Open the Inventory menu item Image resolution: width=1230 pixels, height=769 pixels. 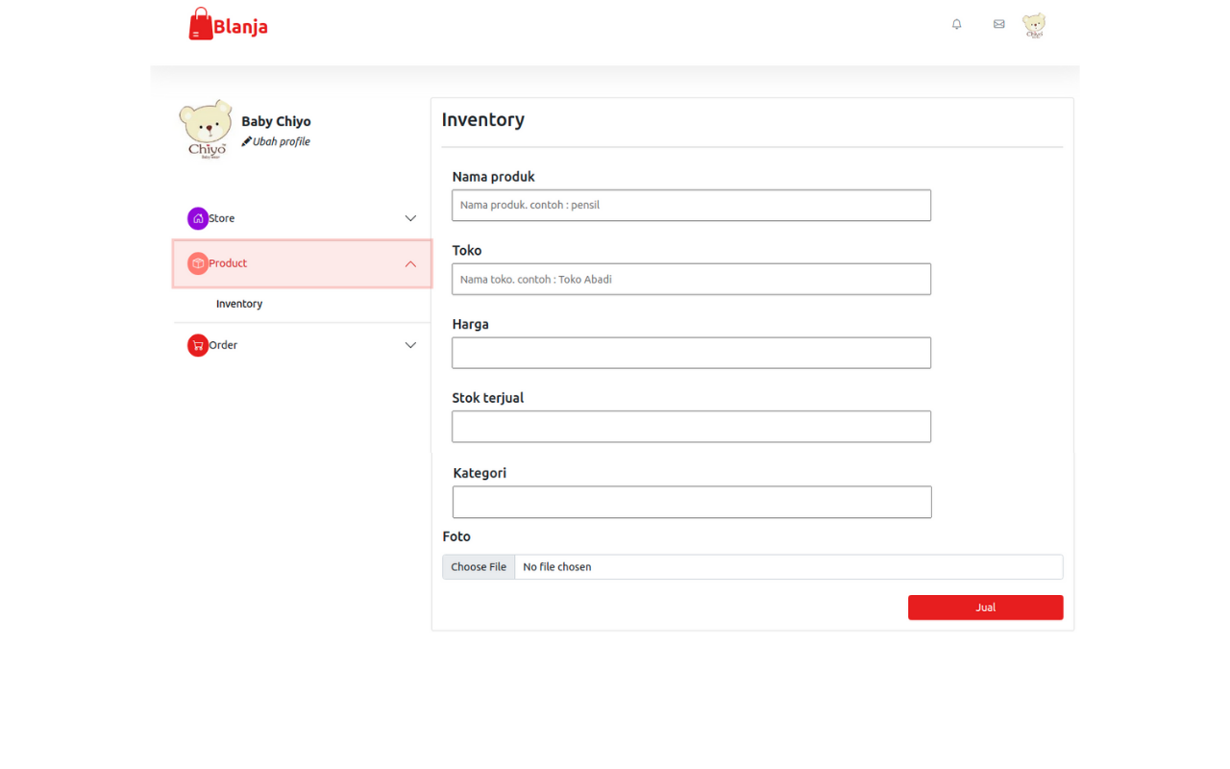238,303
